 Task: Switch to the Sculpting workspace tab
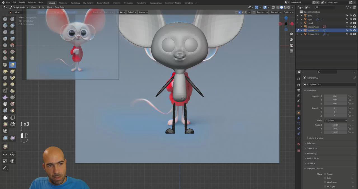pos(75,3)
